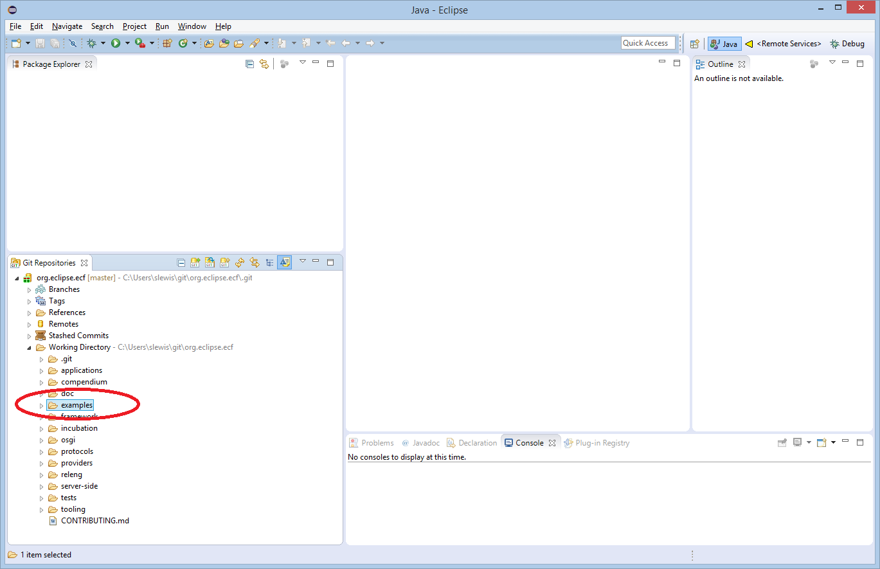Click the Clone Git repository icon

[x=210, y=262]
